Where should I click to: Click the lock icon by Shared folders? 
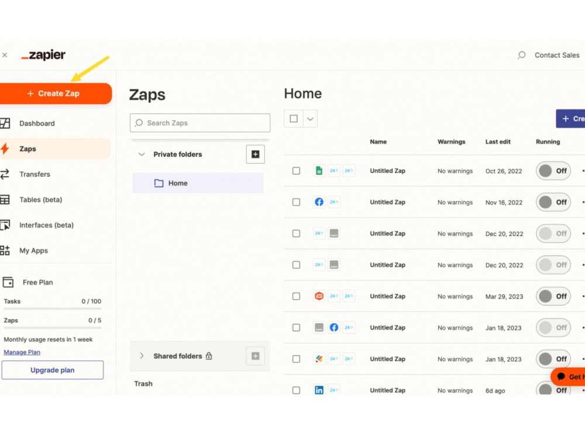(209, 356)
